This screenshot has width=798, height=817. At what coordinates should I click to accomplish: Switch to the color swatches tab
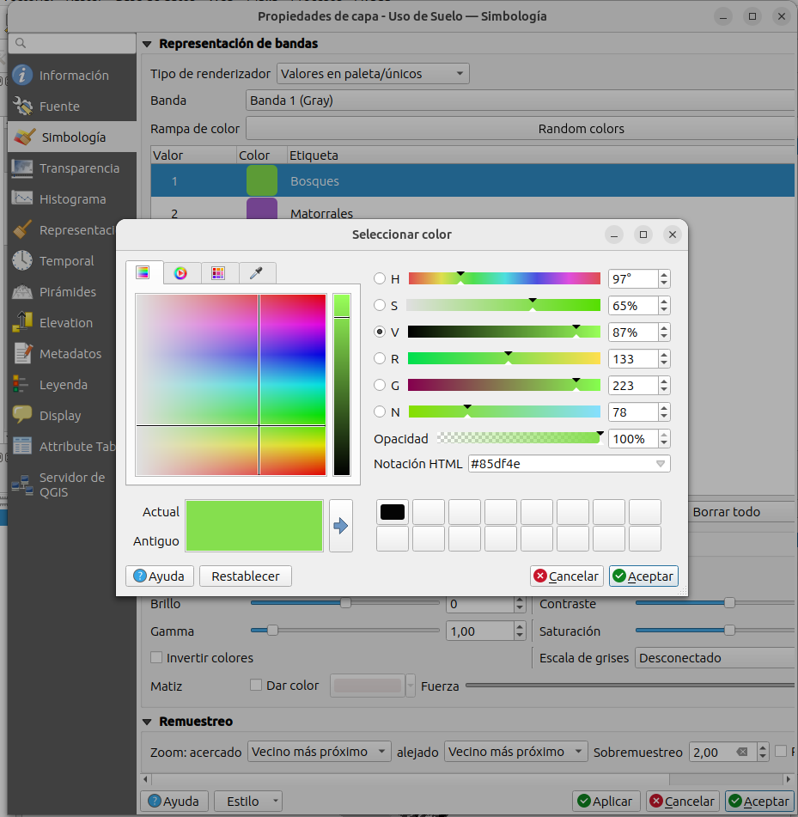pyautogui.click(x=218, y=273)
